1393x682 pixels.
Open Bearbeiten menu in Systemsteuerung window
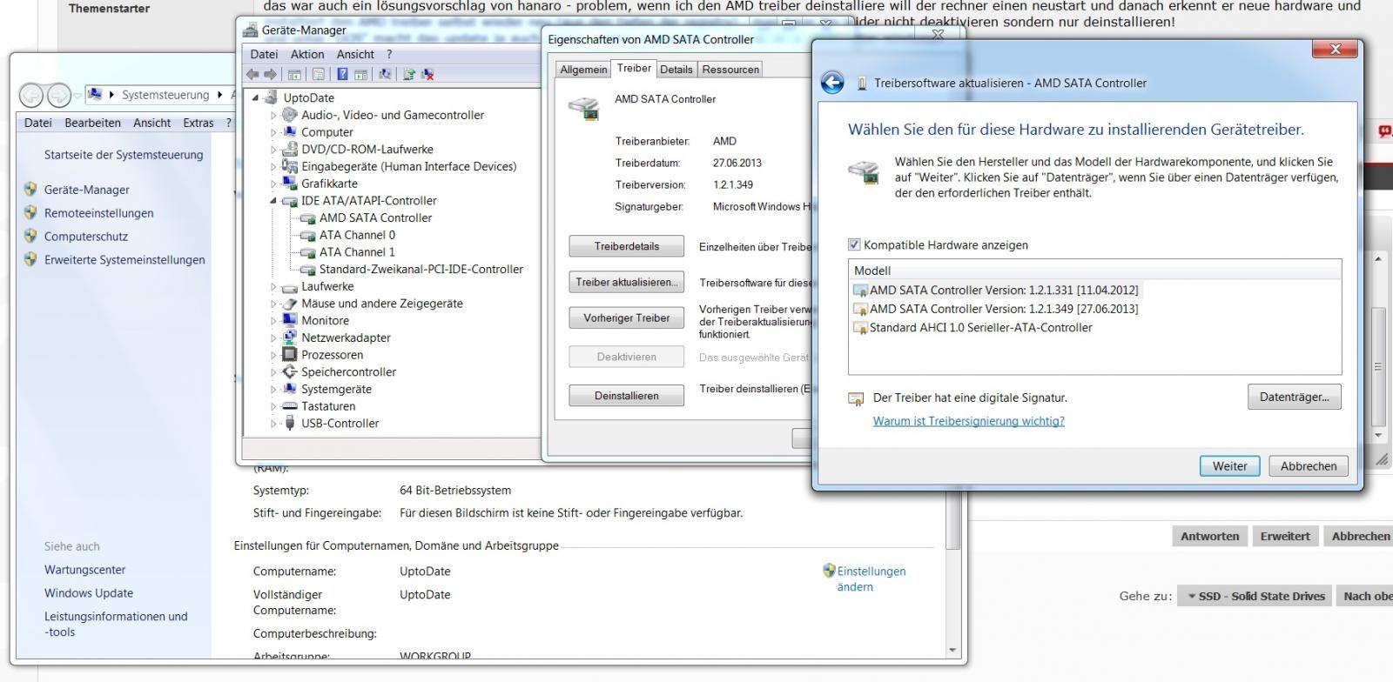tap(92, 123)
